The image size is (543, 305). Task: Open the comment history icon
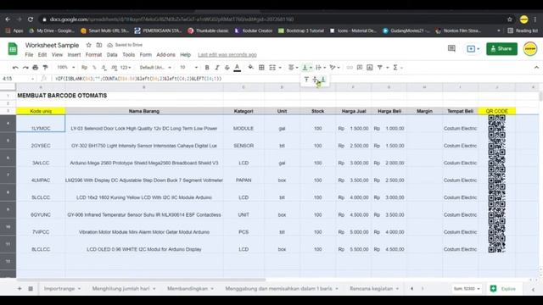click(451, 49)
